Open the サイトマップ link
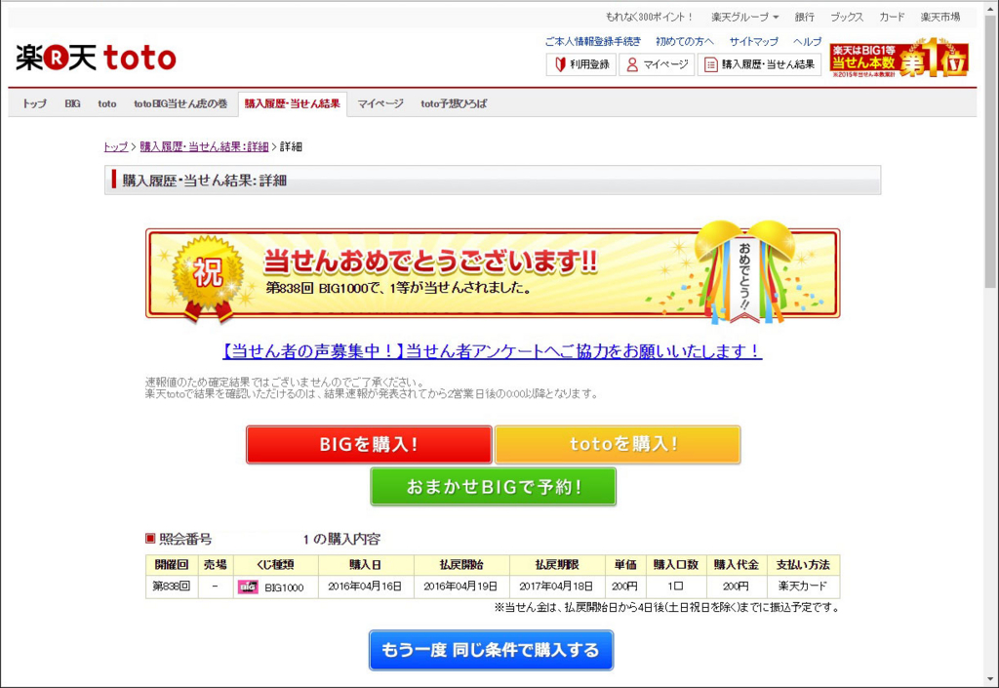This screenshot has height=688, width=999. [754, 41]
